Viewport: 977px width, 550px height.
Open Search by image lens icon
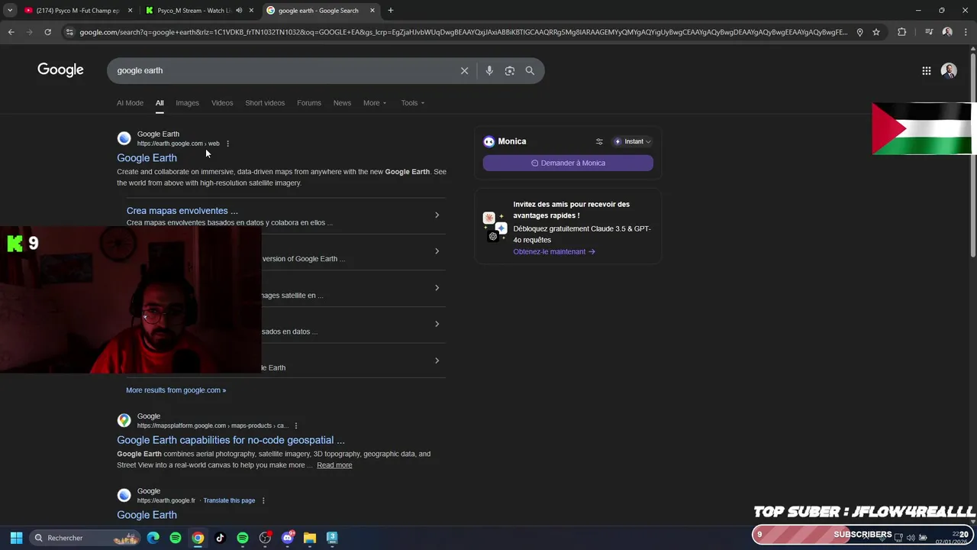510,70
